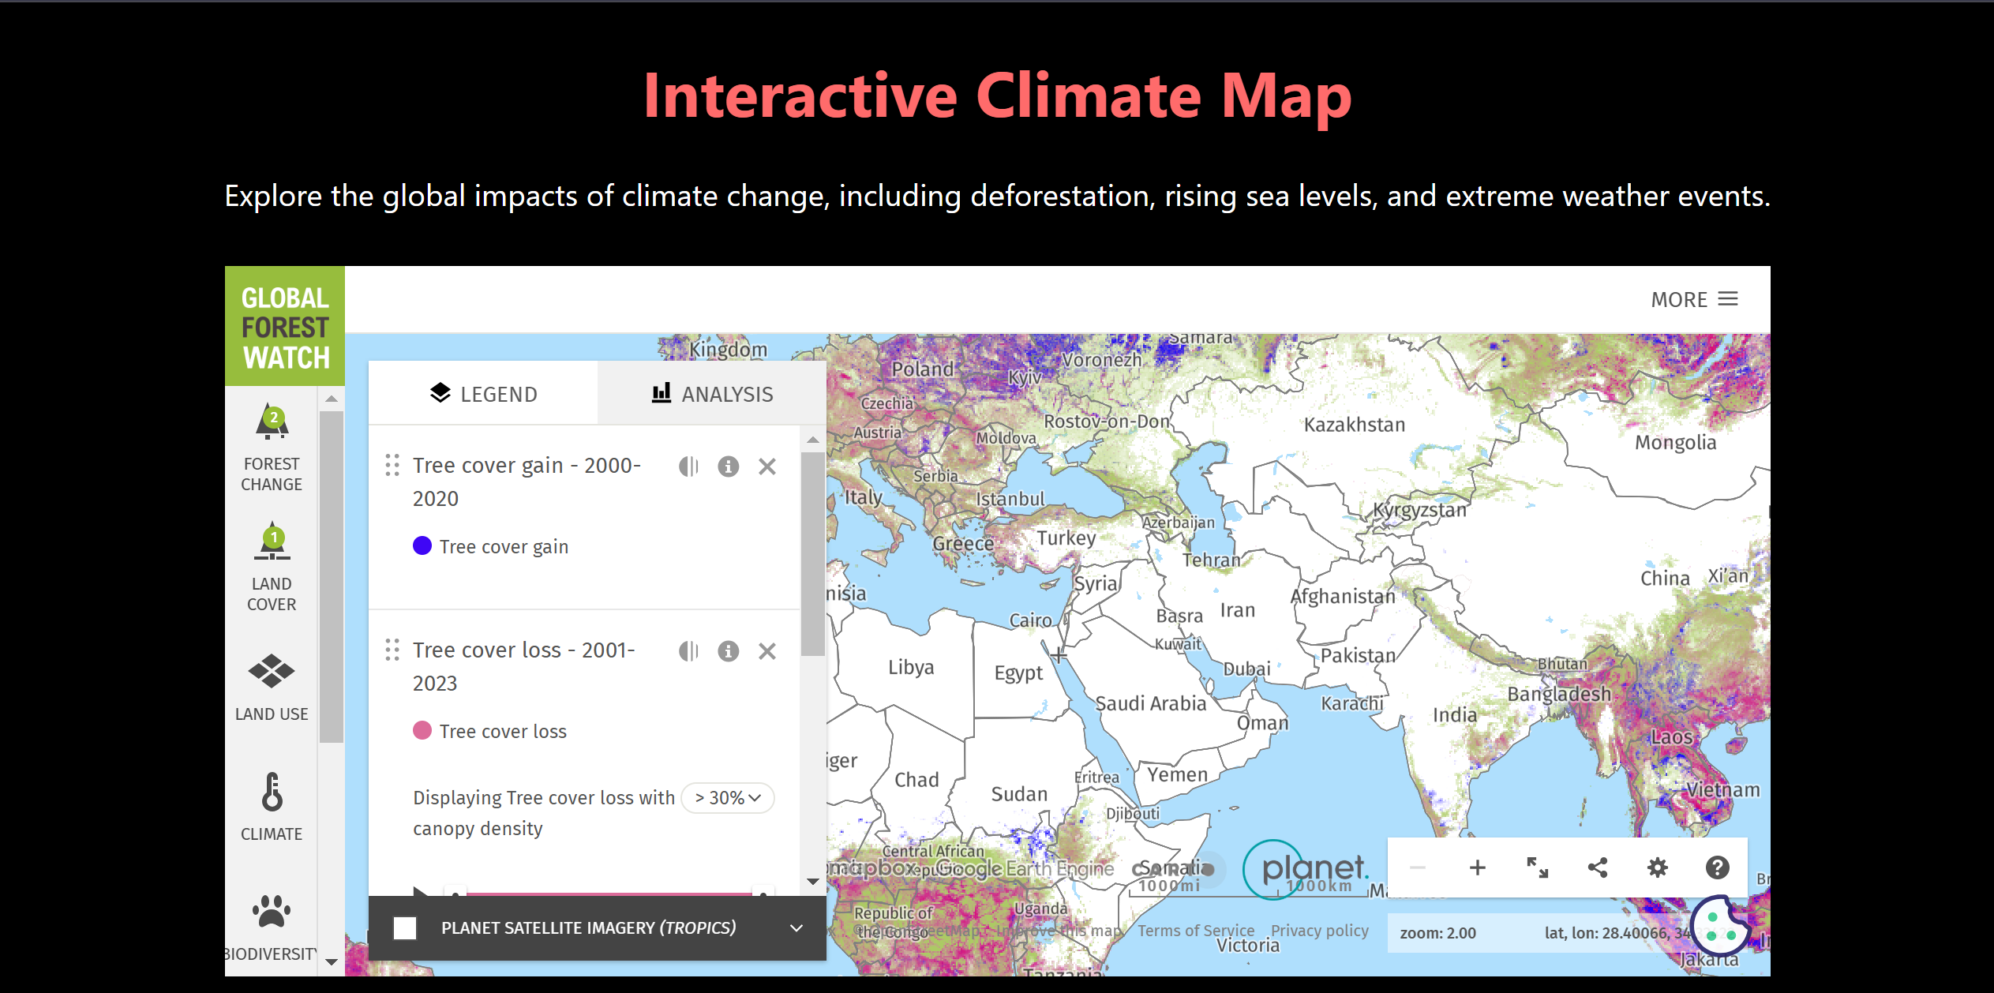Remove the Tree cover loss layer
This screenshot has width=1994, height=993.
click(766, 651)
